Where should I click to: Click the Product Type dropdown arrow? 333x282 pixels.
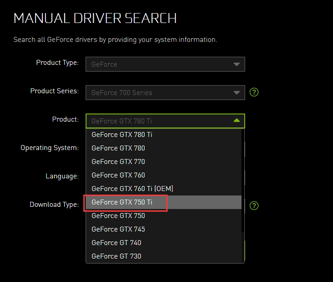237,64
